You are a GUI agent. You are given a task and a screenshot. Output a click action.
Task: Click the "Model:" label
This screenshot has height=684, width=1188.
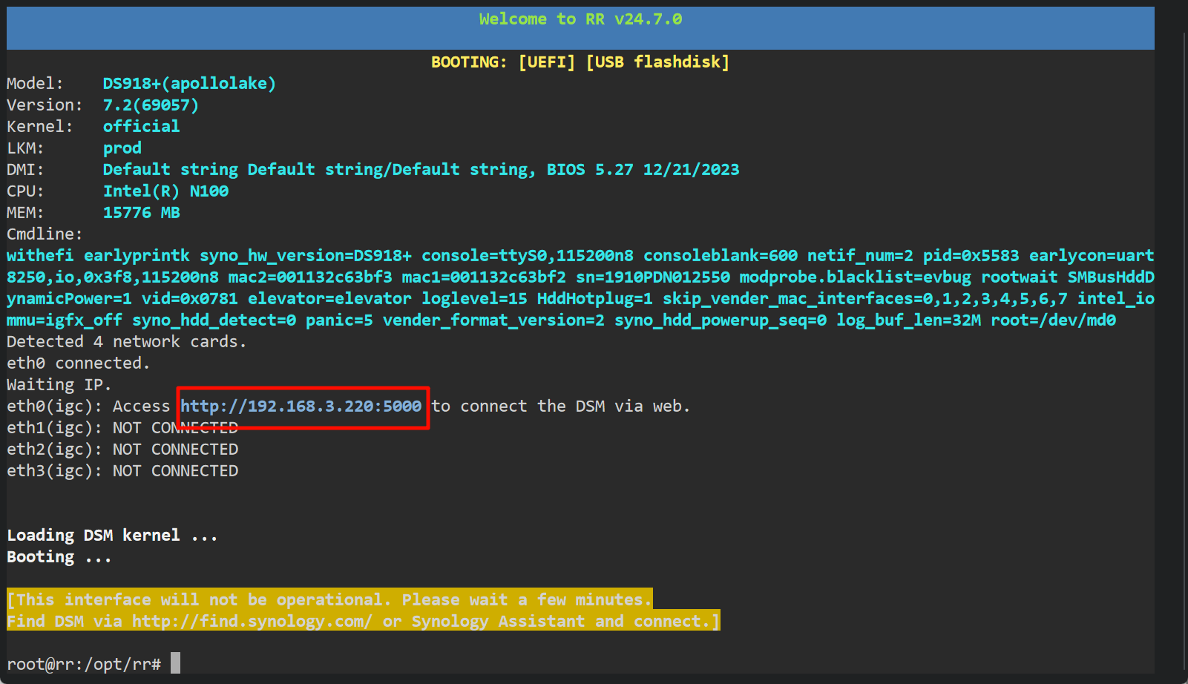click(x=35, y=84)
